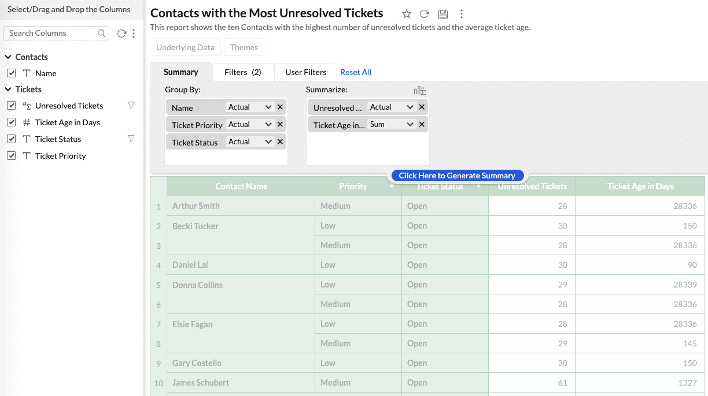This screenshot has width=708, height=396.
Task: Select the Becki Tucker contact cell
Action: click(x=241, y=236)
